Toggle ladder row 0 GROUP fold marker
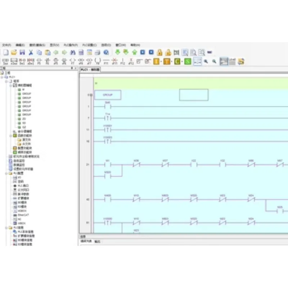This screenshot has height=288, width=288. [x=91, y=95]
